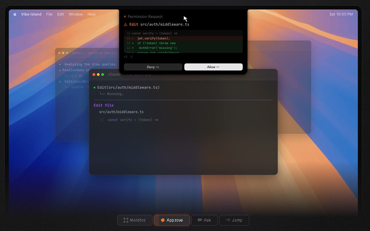Open the Vibe Island app menu
The height and width of the screenshot is (231, 370).
pos(31,14)
